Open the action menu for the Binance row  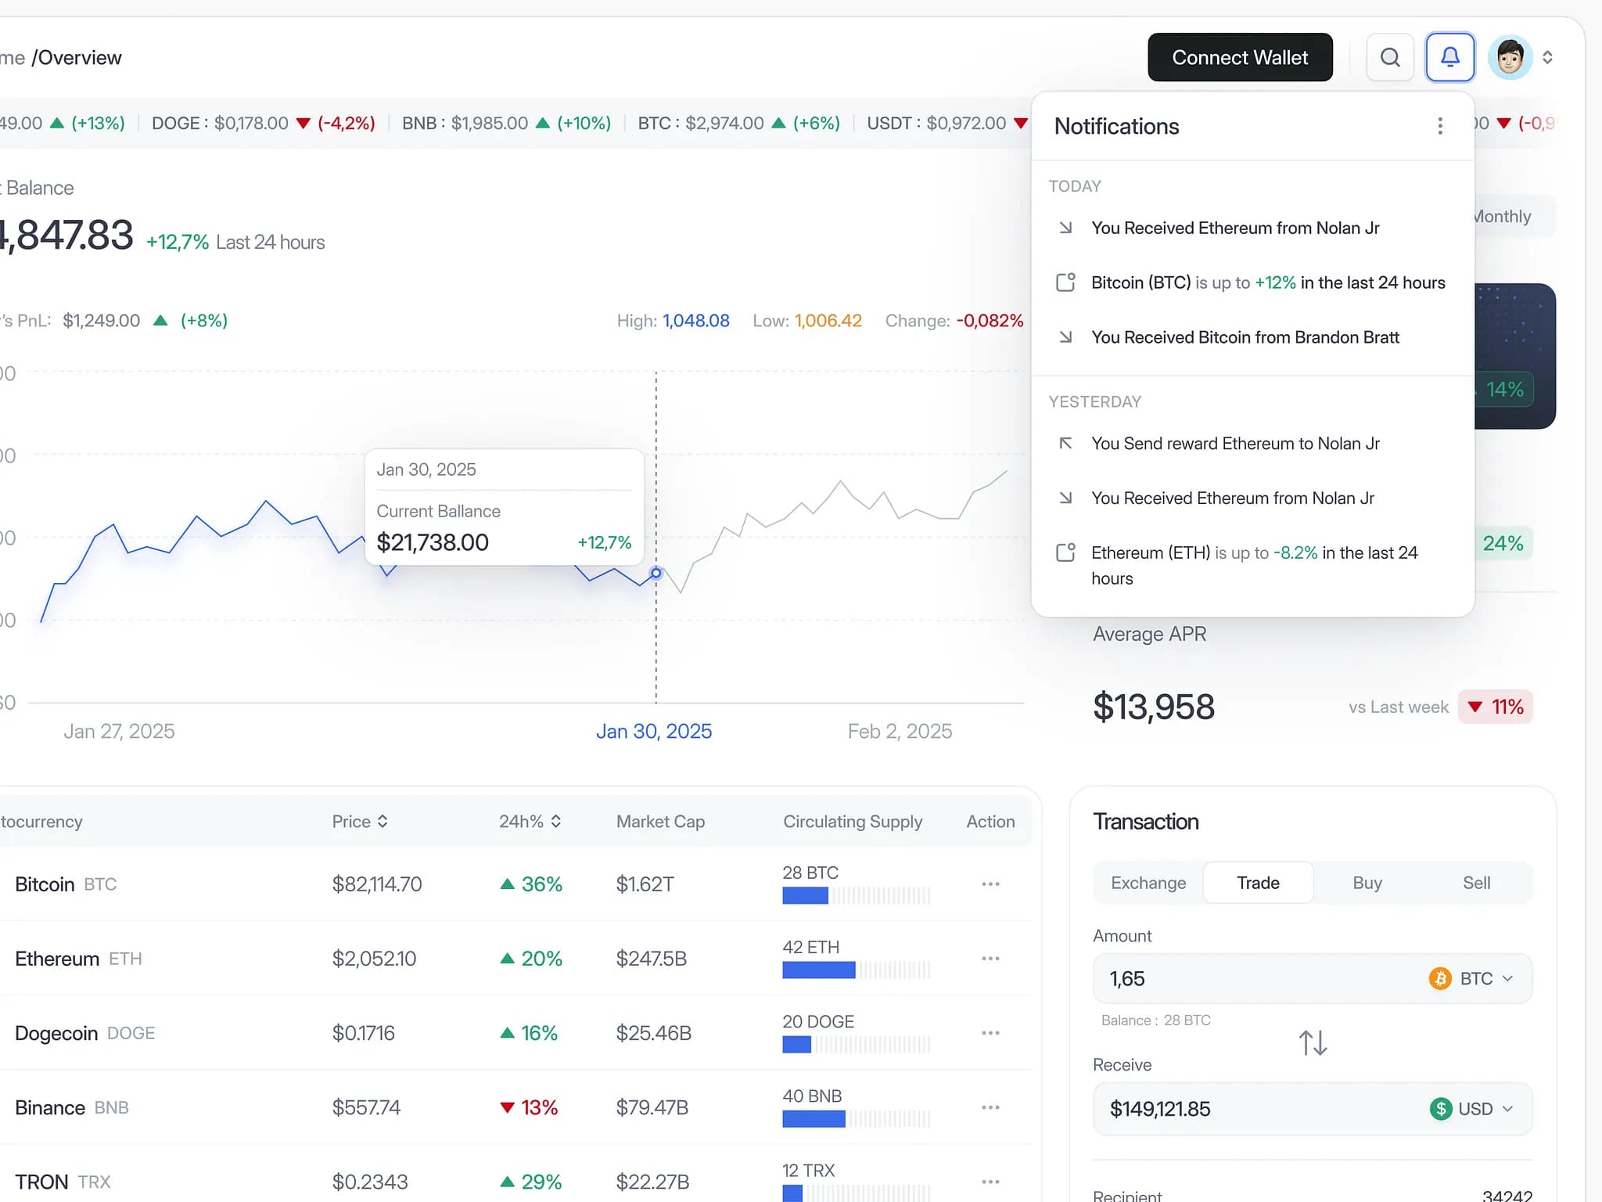tap(990, 1107)
